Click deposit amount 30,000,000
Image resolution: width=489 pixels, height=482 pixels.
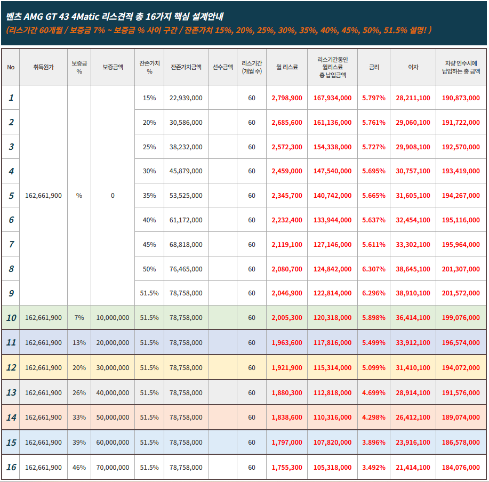(113, 368)
